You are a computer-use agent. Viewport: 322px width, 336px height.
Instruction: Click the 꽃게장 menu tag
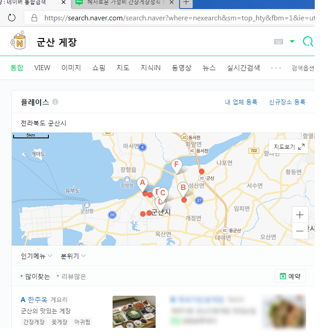[59, 322]
